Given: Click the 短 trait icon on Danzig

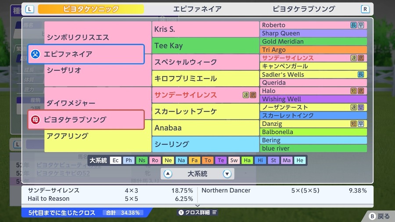Looking at the screenshot, I should [354, 124].
